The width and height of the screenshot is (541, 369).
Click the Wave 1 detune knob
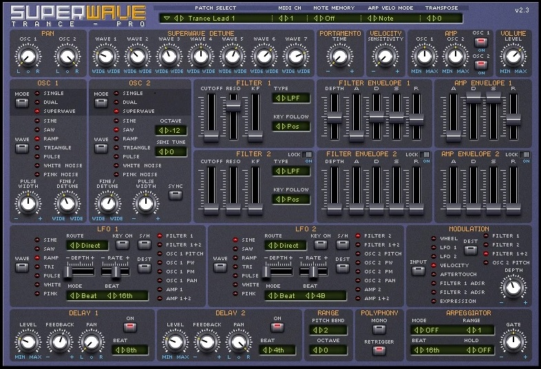click(105, 56)
